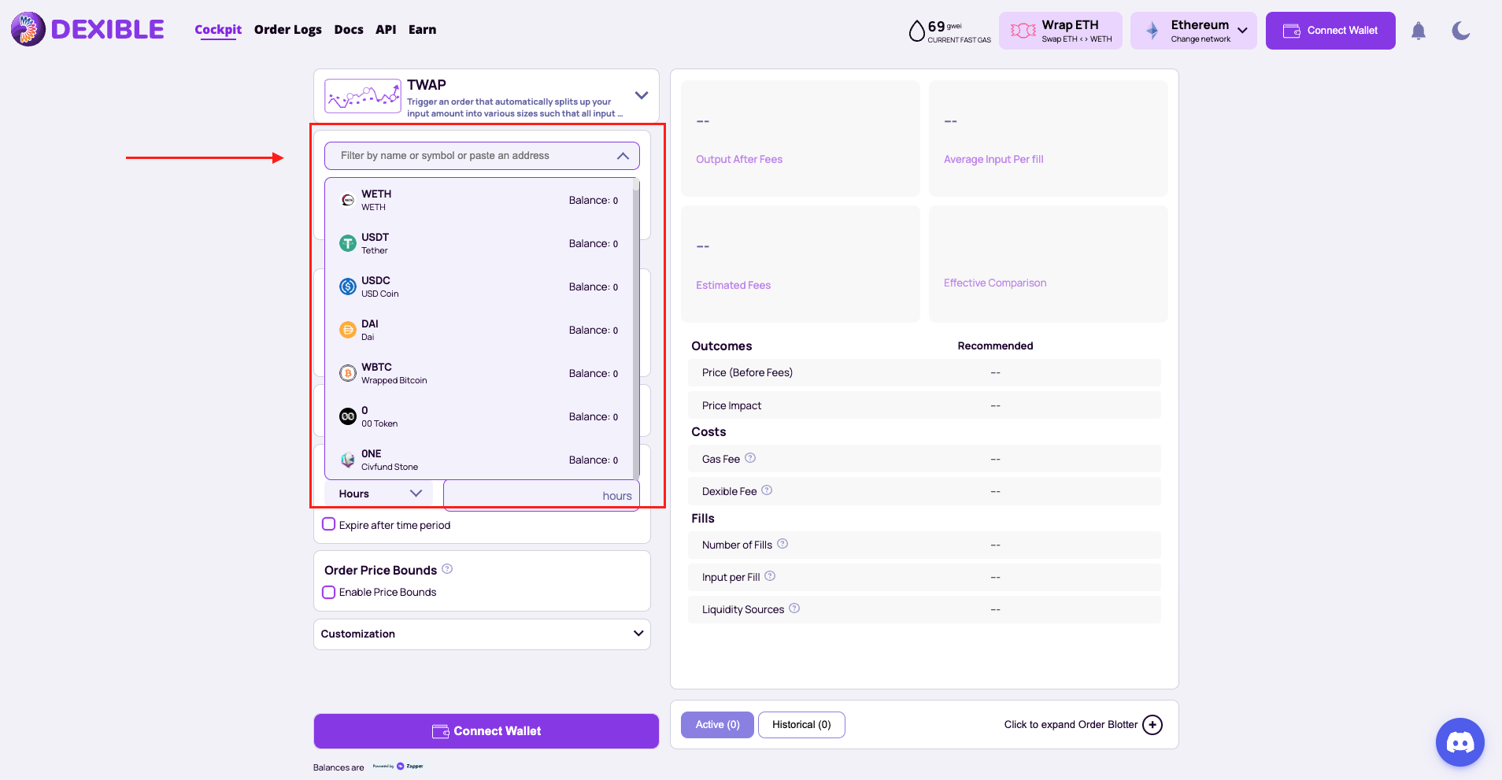Viewport: 1502px width, 780px height.
Task: Select DAI row in list
Action: [x=479, y=330]
